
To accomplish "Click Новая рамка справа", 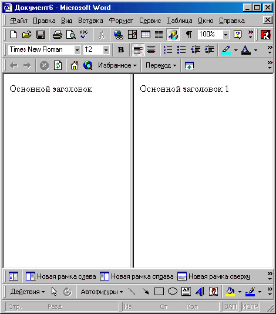I will tap(137, 276).
